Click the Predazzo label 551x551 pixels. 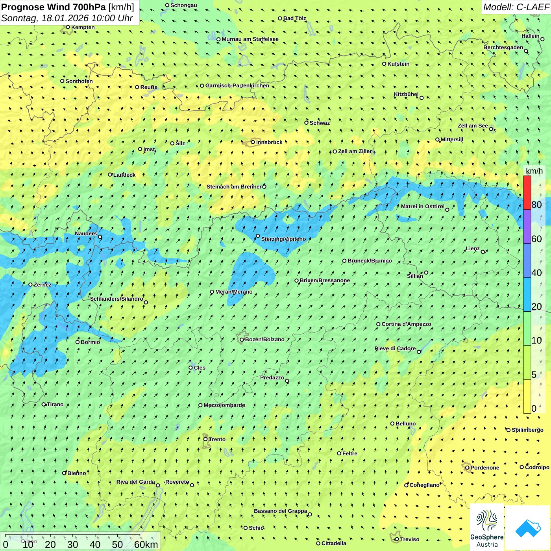[272, 377]
